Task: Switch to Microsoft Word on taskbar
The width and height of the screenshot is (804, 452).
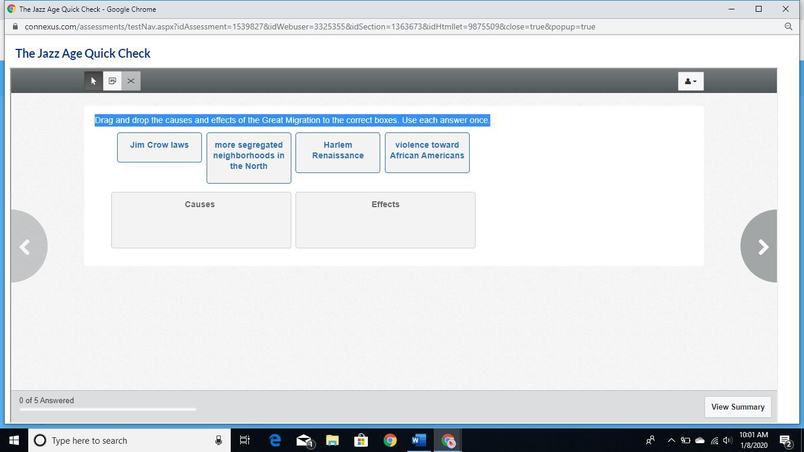Action: pos(419,440)
